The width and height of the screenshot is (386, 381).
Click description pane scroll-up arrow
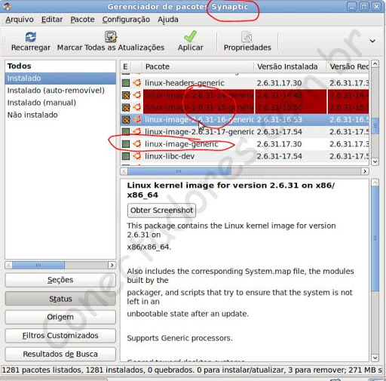pyautogui.click(x=375, y=183)
